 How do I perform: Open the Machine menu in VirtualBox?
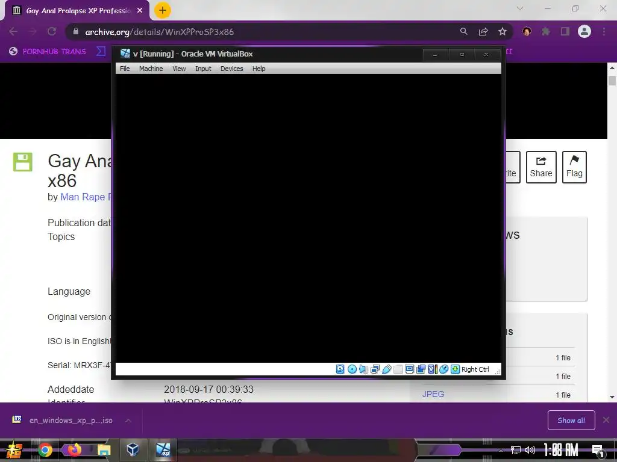pyautogui.click(x=151, y=69)
